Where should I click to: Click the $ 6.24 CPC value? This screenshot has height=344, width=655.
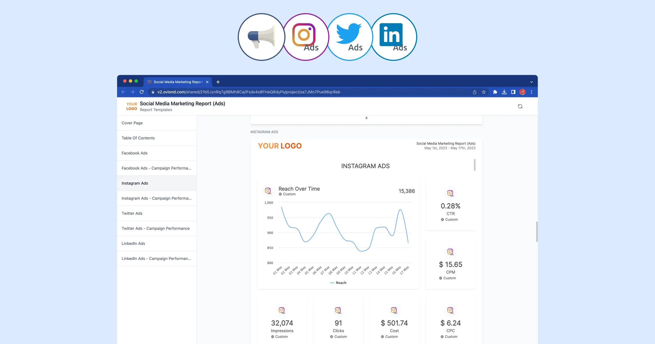451,323
